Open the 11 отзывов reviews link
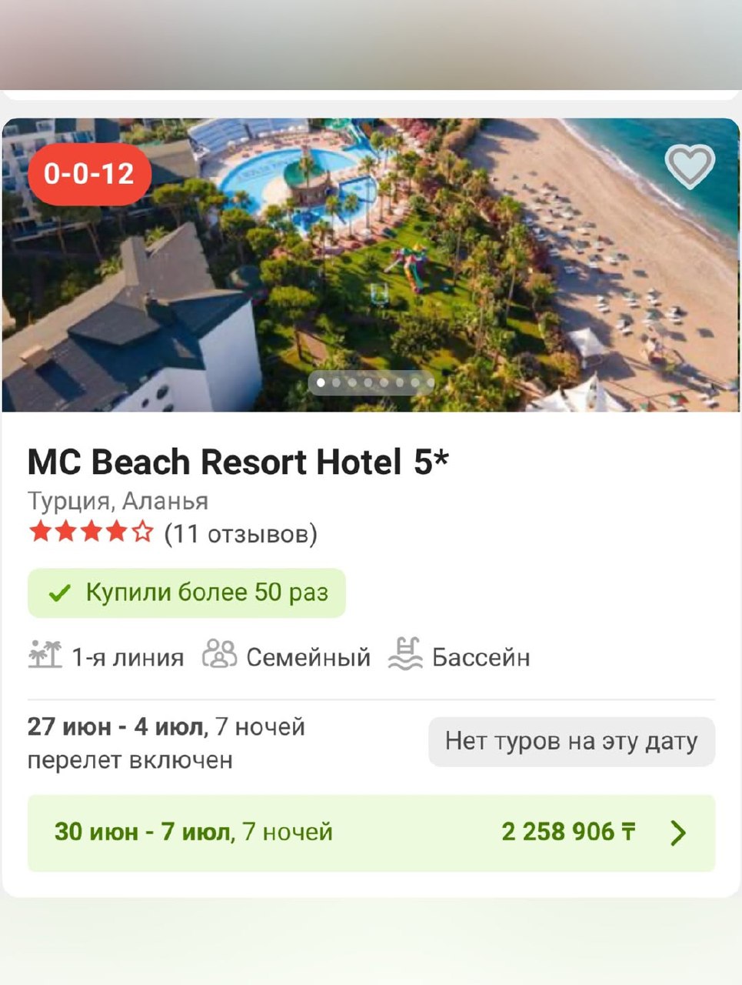This screenshot has height=985, width=742. pyautogui.click(x=241, y=533)
